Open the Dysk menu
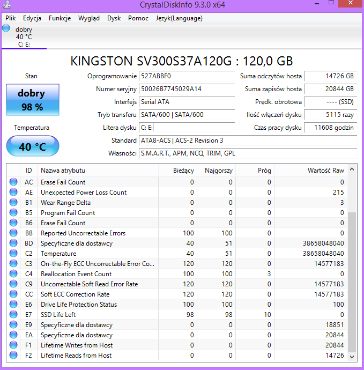The image size is (364, 370). [114, 18]
